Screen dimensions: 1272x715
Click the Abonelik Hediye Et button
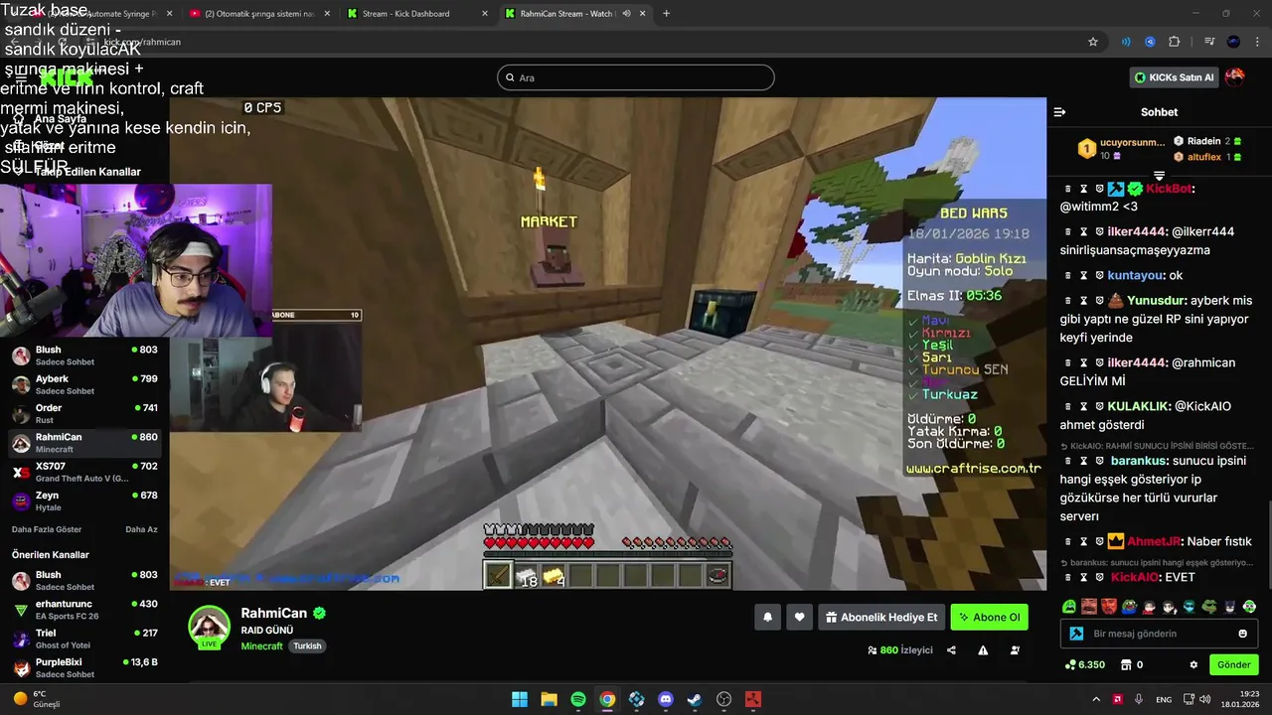click(x=881, y=617)
